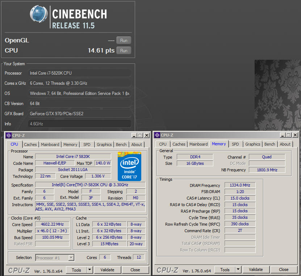The image size is (301, 276).
Task: Click the Core Voltage value 1.306 V
Action: 98,176
